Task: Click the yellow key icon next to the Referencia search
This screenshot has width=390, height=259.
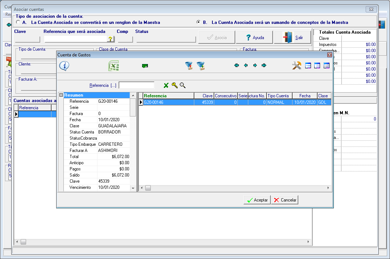Action: [175, 85]
